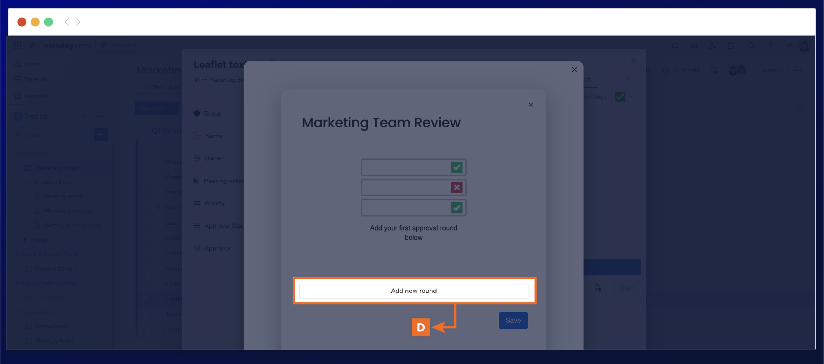Image resolution: width=824 pixels, height=364 pixels.
Task: Open the help question mark icon
Action: (x=770, y=45)
